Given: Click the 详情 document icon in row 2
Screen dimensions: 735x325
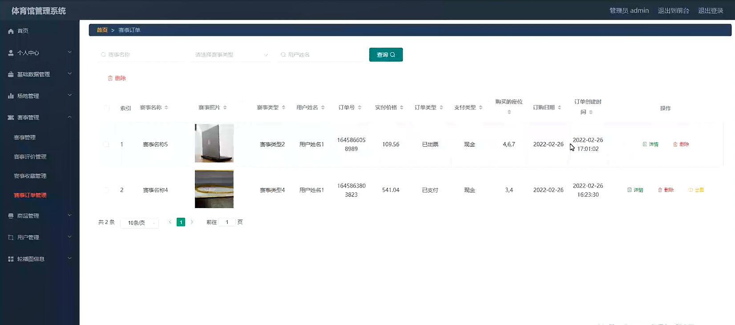Looking at the screenshot, I should (x=629, y=190).
